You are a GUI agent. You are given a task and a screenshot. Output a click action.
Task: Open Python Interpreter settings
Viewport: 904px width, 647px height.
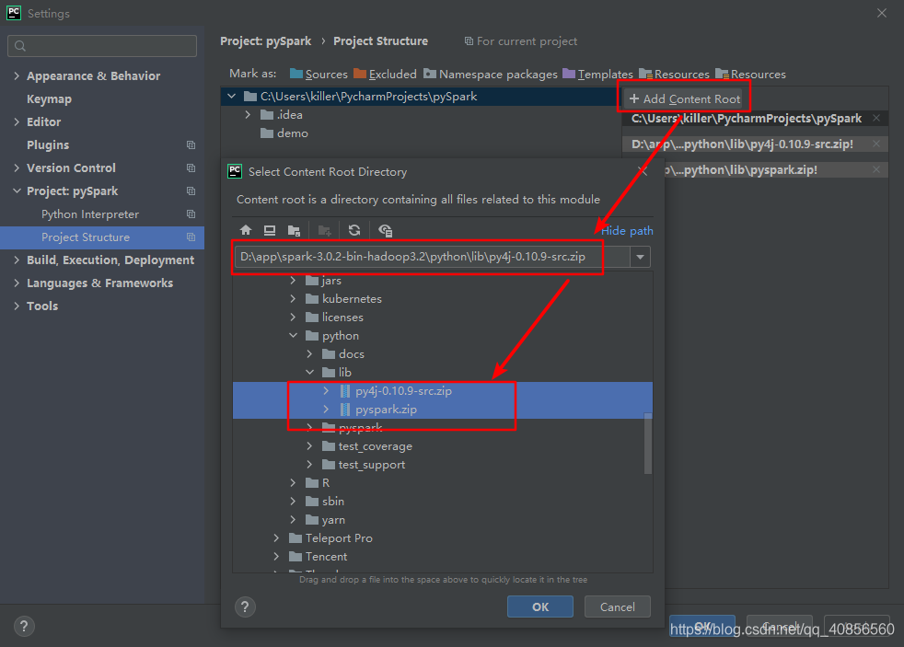point(90,214)
